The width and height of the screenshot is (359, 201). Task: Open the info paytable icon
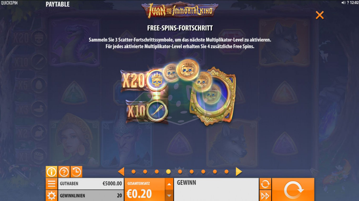click(52, 172)
